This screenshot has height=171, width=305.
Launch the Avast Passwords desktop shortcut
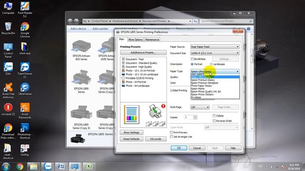pyautogui.click(x=25, y=111)
